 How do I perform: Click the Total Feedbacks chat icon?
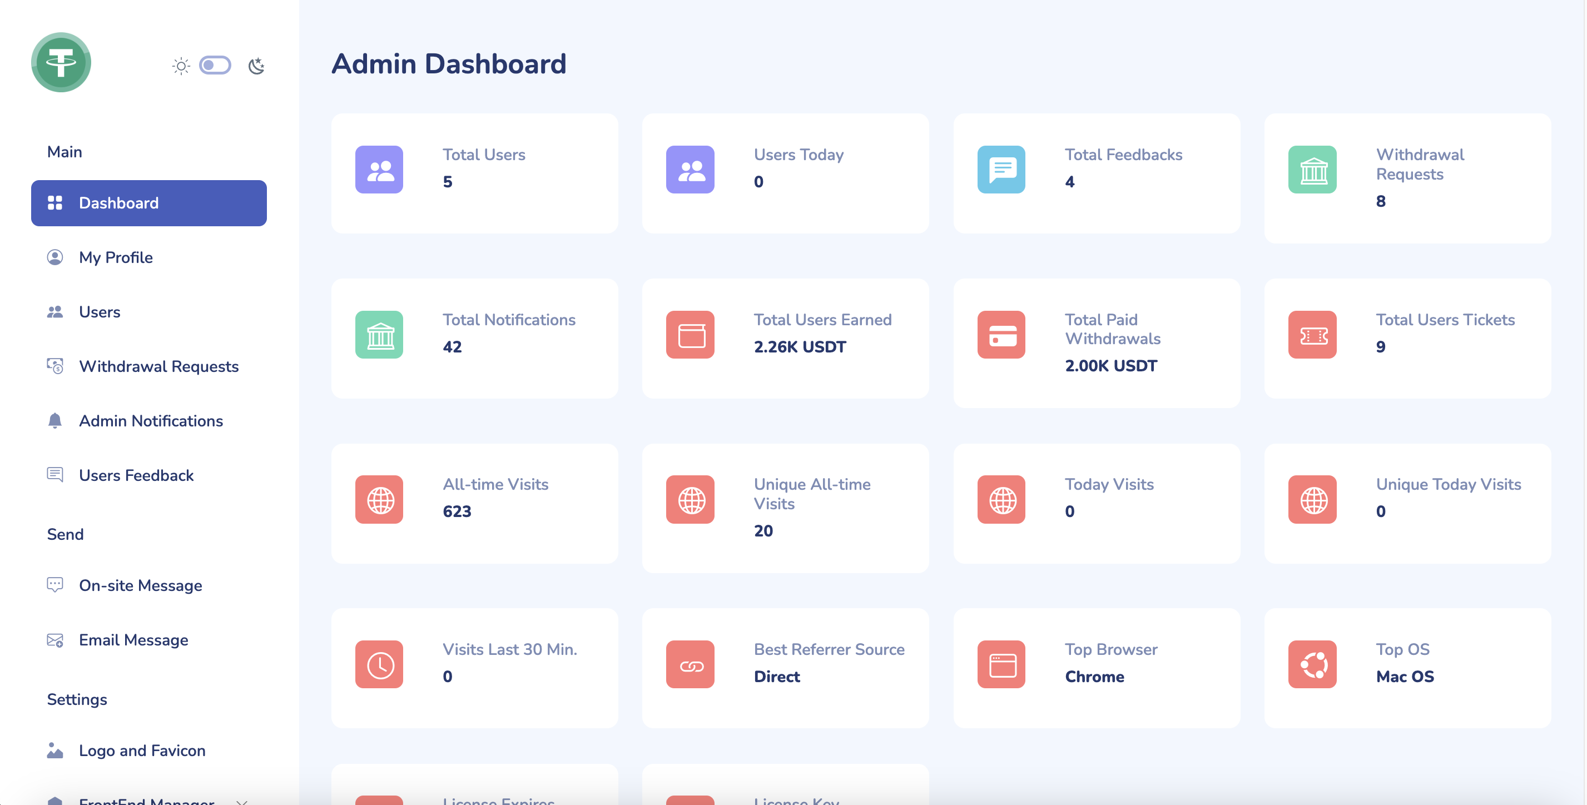coord(1001,170)
